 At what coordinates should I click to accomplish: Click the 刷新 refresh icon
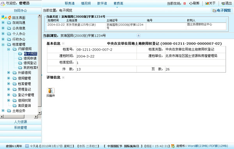coord(191,3)
